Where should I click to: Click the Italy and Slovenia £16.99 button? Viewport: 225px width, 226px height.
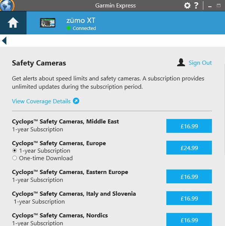[x=189, y=198]
